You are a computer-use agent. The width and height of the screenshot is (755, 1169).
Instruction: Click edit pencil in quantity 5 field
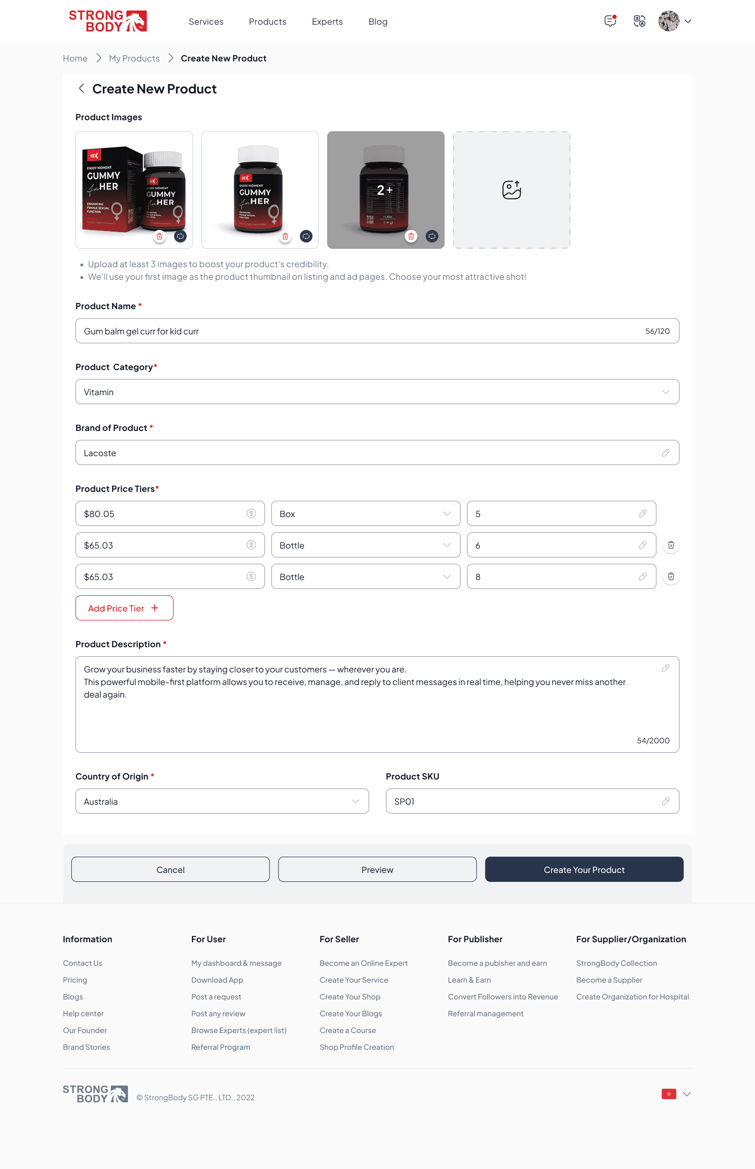(643, 513)
